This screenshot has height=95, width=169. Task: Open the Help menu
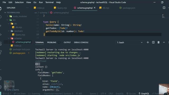58,2
